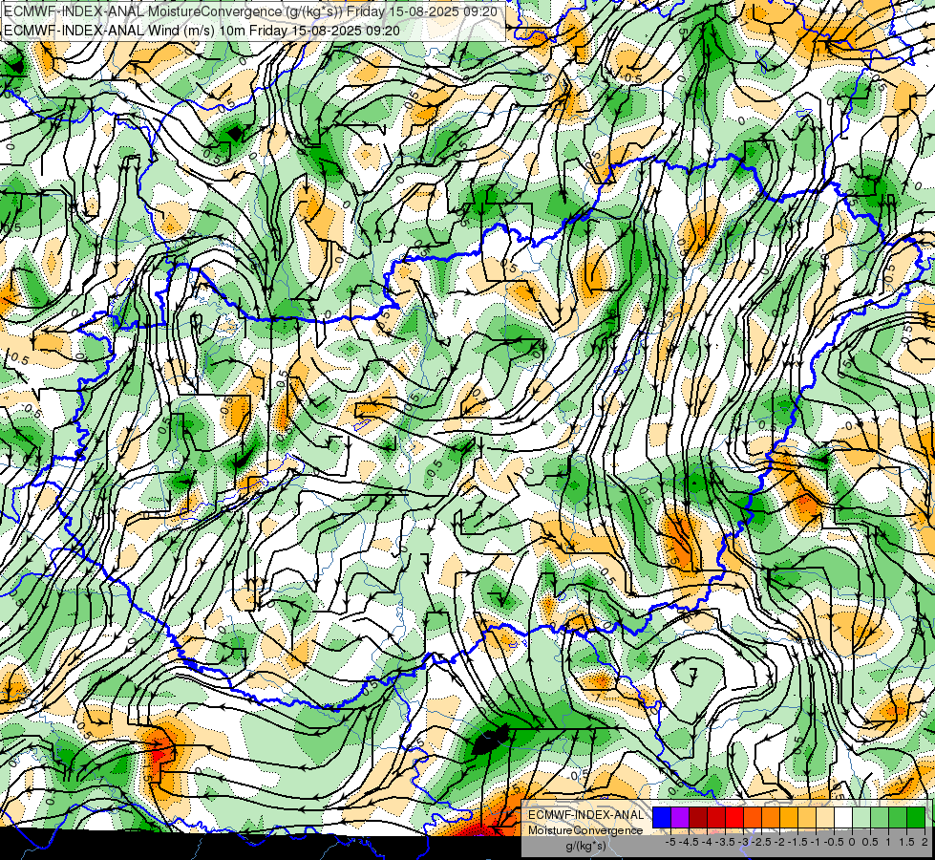This screenshot has width=935, height=860.
Task: Select the -2 value on the legend scale
Action: [779, 842]
